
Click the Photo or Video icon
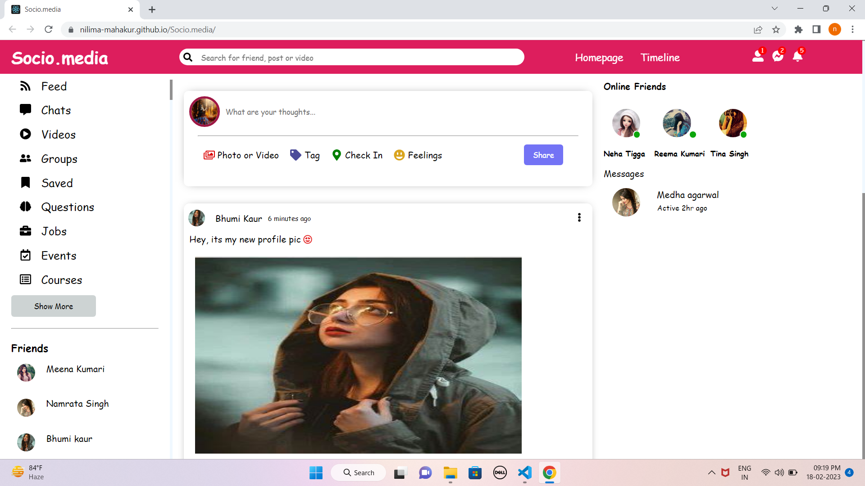pyautogui.click(x=209, y=155)
